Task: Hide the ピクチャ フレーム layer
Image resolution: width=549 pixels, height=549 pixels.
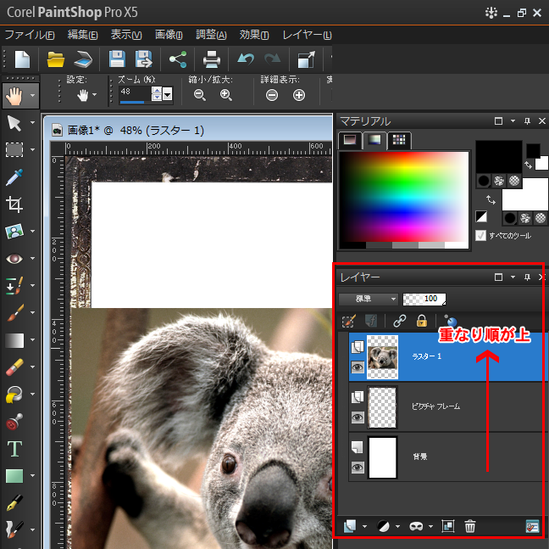Action: coord(358,417)
